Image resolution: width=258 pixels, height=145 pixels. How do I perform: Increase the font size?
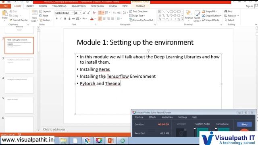click(x=84, y=13)
